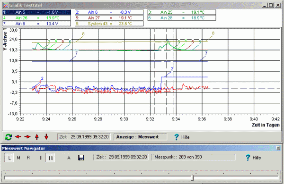Select the double-line cursor mode button
The height and width of the screenshot is (184, 284).
tap(50, 158)
